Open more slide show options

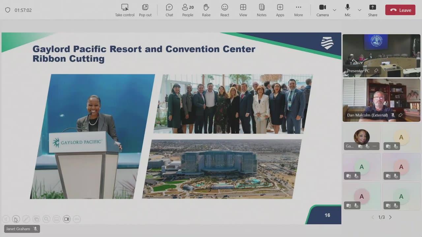(77, 219)
